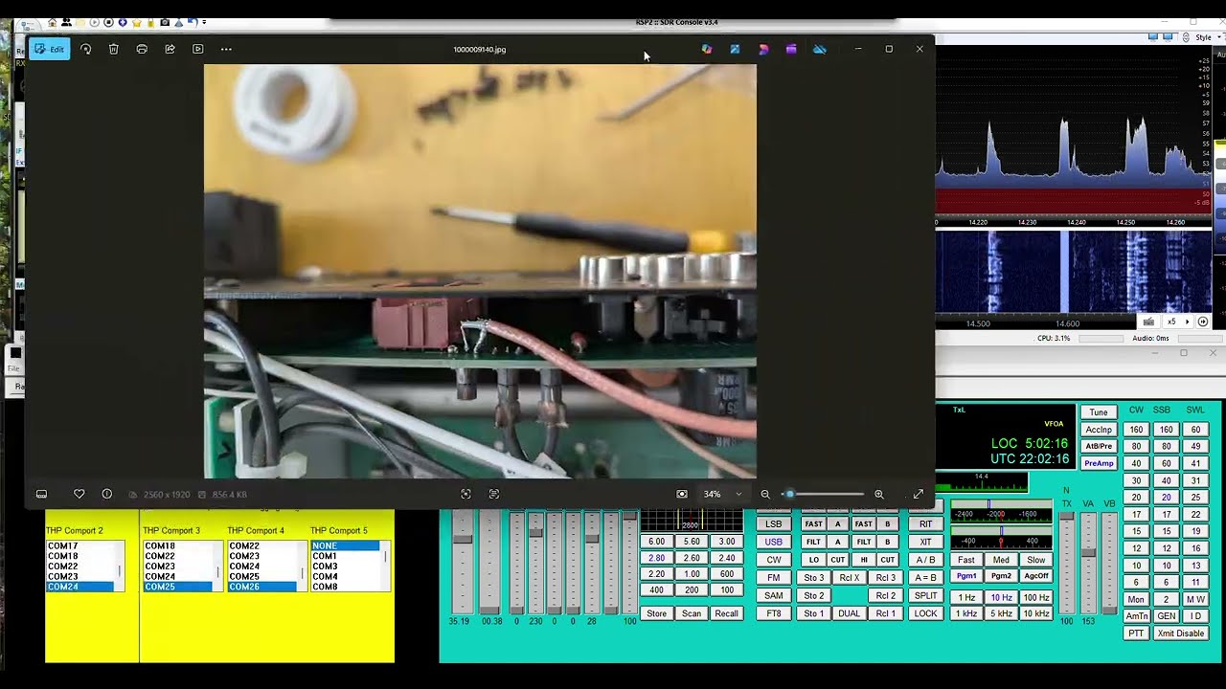Open the Clipchamp video editor icon
This screenshot has width=1226, height=689.
[x=791, y=49]
